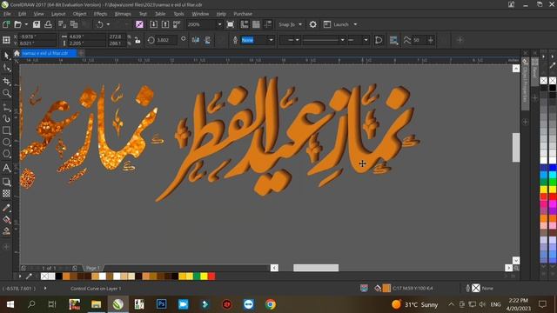Select the Crop tool
The width and height of the screenshot is (557, 313).
coord(6,81)
